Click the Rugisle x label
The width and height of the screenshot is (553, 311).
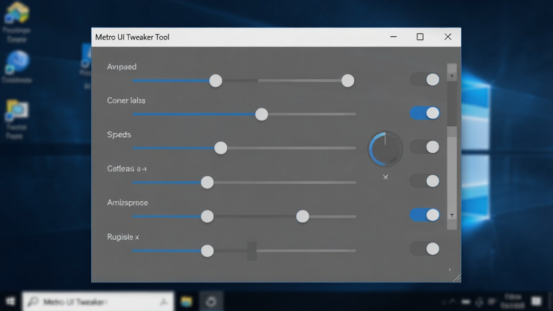pyautogui.click(x=123, y=237)
